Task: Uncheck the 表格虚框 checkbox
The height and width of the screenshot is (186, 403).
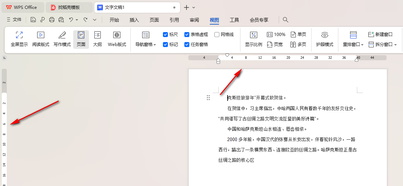Action: coord(187,34)
